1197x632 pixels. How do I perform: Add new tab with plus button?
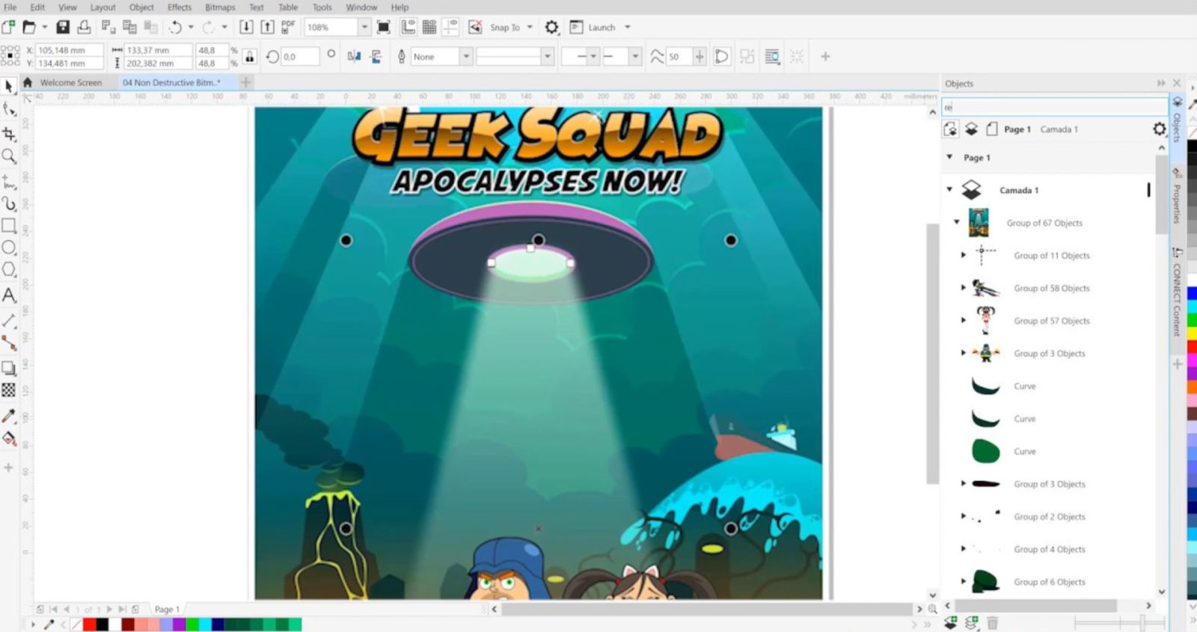(246, 82)
